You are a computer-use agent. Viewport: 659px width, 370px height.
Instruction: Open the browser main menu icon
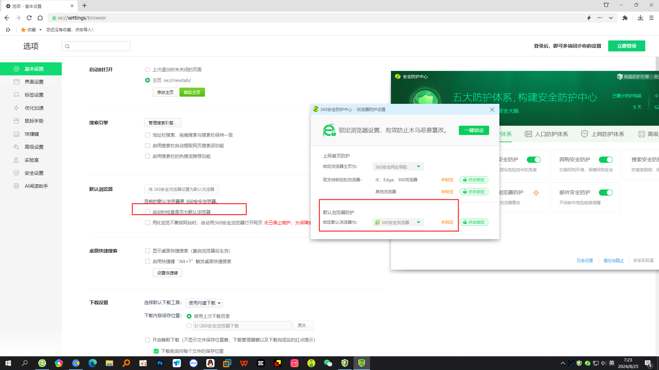click(x=651, y=18)
